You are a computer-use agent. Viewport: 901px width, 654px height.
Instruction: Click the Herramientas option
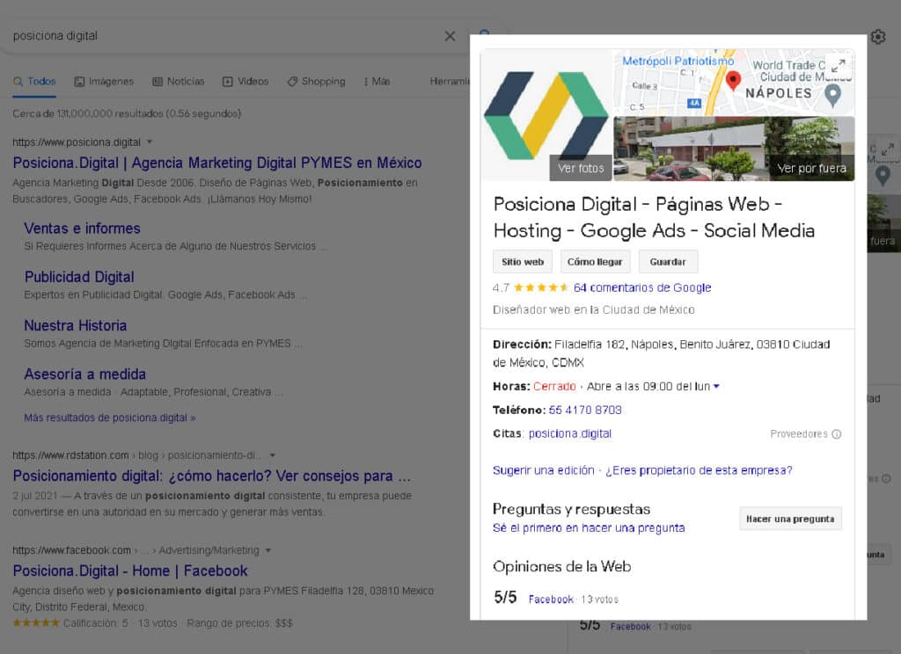(x=450, y=82)
